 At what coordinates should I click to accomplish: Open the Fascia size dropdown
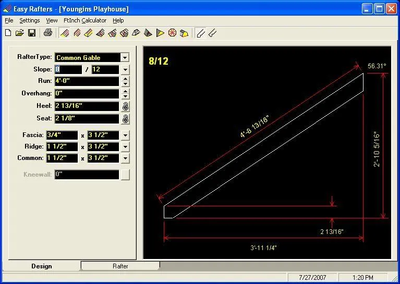click(125, 135)
